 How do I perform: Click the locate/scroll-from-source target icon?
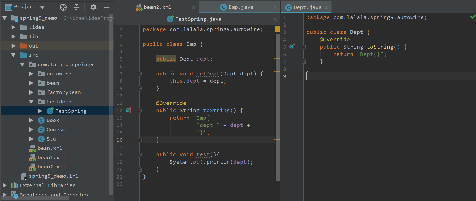tap(63, 7)
